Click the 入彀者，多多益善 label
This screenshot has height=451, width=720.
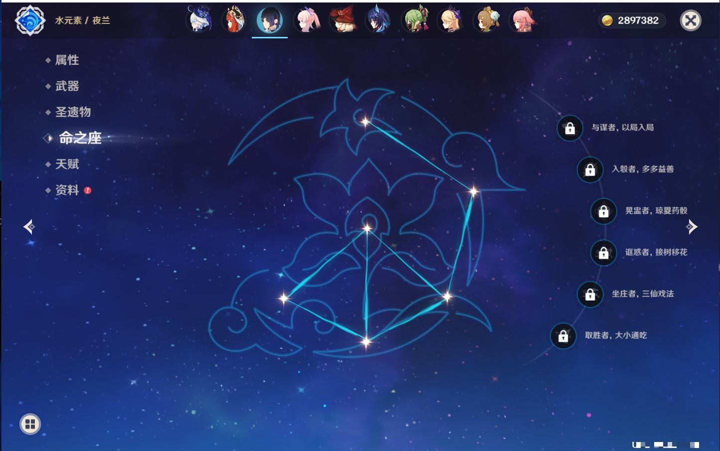pyautogui.click(x=643, y=169)
